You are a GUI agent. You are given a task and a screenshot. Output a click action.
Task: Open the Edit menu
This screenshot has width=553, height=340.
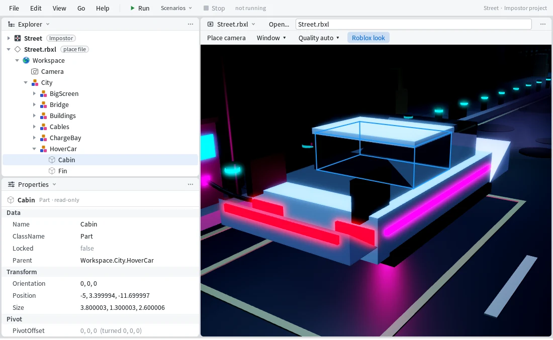coord(36,8)
